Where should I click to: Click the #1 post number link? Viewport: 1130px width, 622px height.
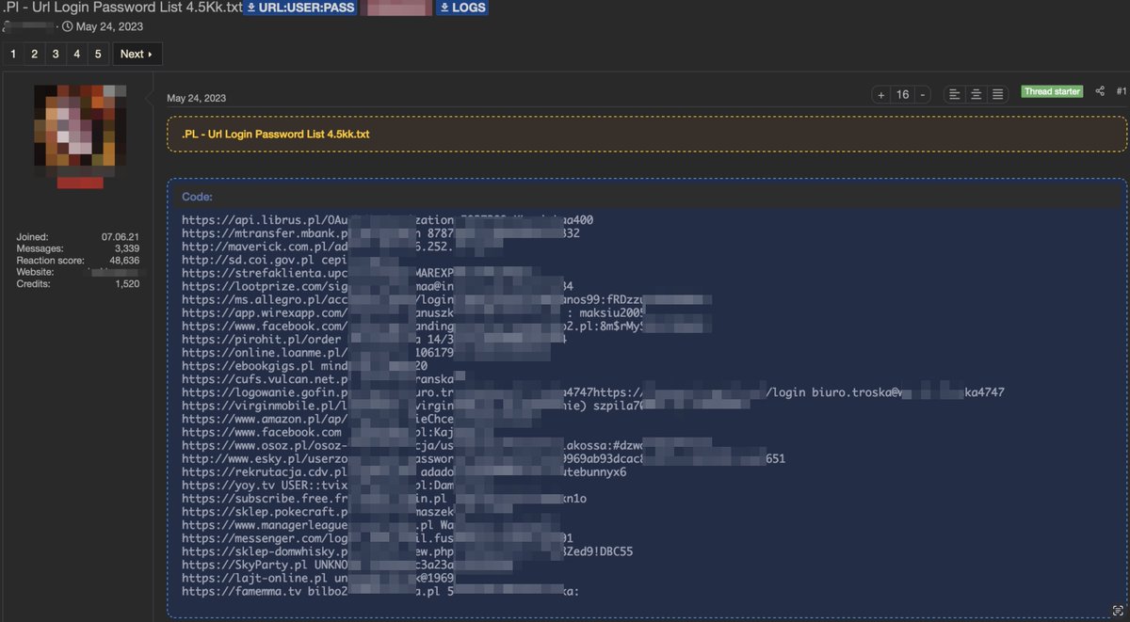1122,91
